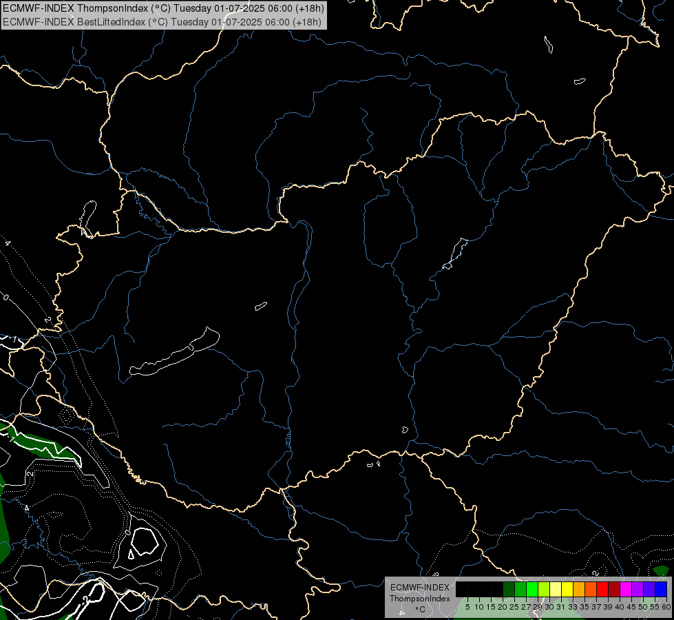
Task: Pick the pale yellow 30–31 legend swatch
Action: click(556, 590)
